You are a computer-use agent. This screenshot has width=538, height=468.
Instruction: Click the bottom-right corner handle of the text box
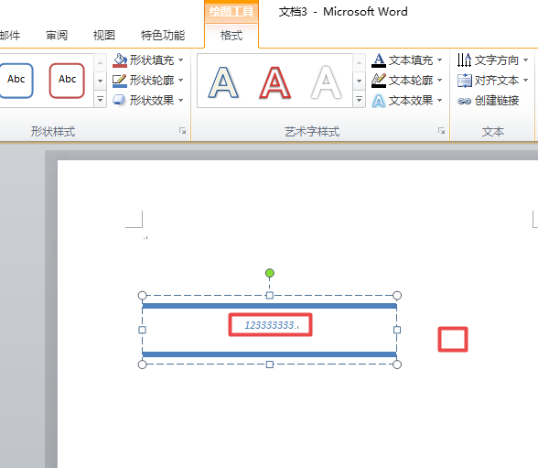397,365
